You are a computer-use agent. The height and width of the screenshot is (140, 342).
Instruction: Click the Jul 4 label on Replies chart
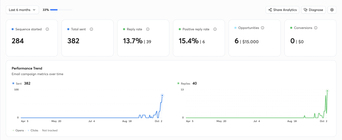[x=257, y=121]
